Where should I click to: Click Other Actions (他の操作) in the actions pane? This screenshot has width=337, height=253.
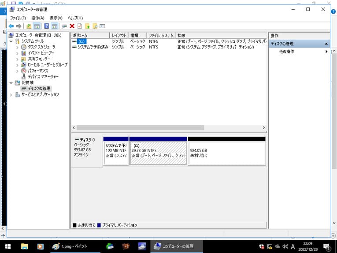[x=287, y=52]
